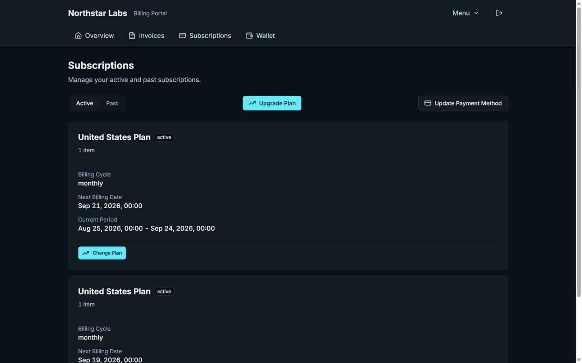Viewport: 582px width, 363px height.
Task: Click the Current Period label
Action: 97,219
